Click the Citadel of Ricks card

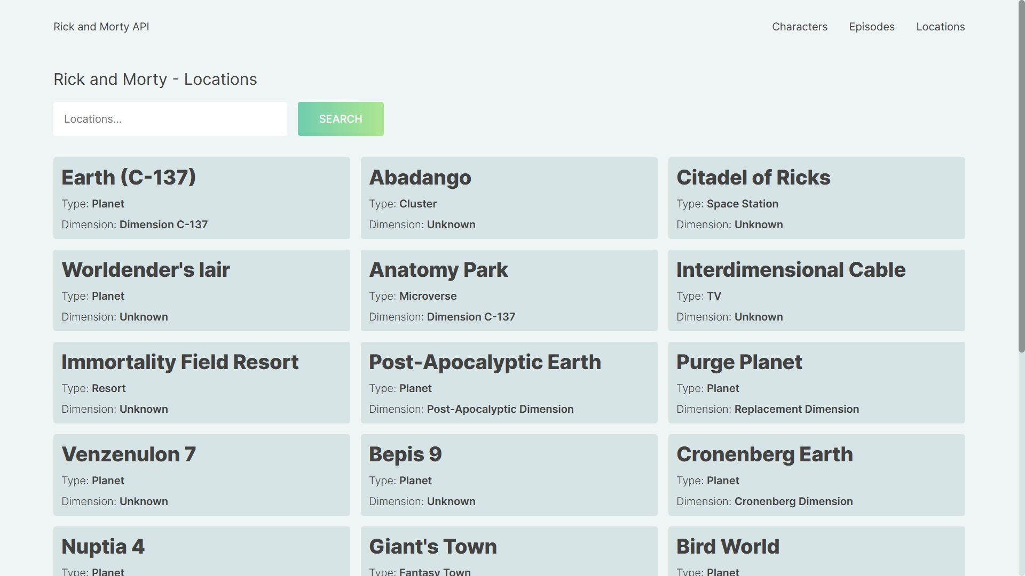(816, 198)
